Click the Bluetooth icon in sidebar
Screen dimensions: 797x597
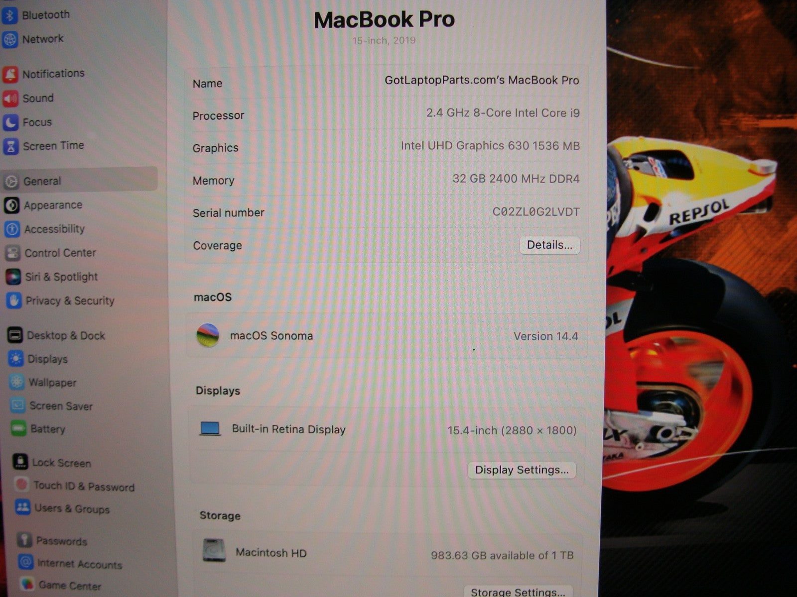pyautogui.click(x=9, y=15)
